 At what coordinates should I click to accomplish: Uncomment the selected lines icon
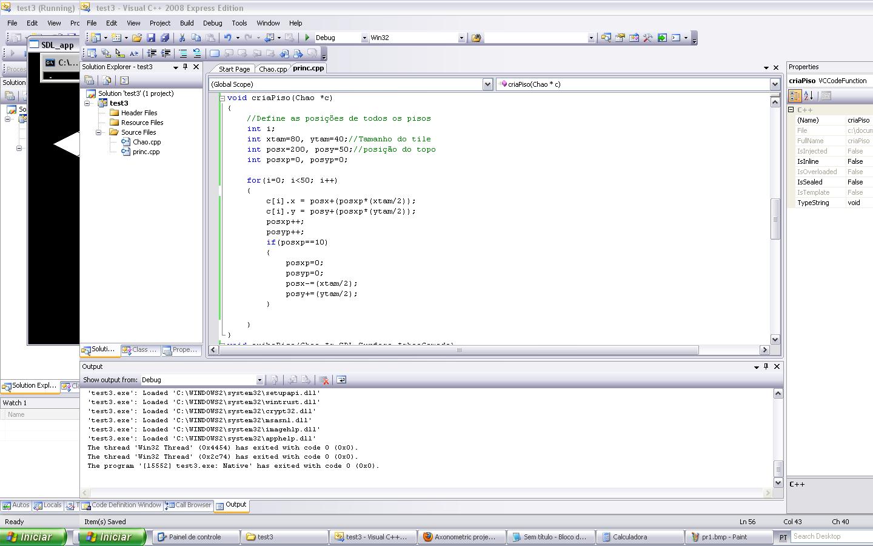pyautogui.click(x=196, y=53)
